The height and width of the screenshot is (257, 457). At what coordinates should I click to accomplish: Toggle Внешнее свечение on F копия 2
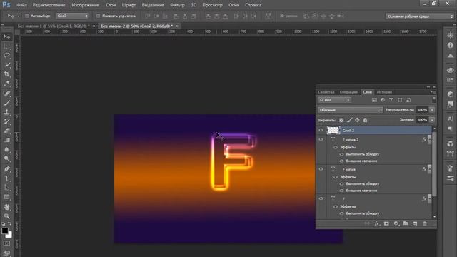click(x=341, y=161)
